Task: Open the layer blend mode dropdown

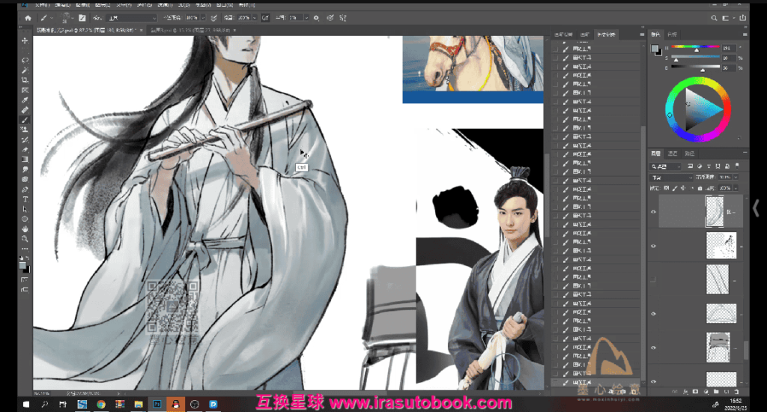Action: (x=671, y=177)
